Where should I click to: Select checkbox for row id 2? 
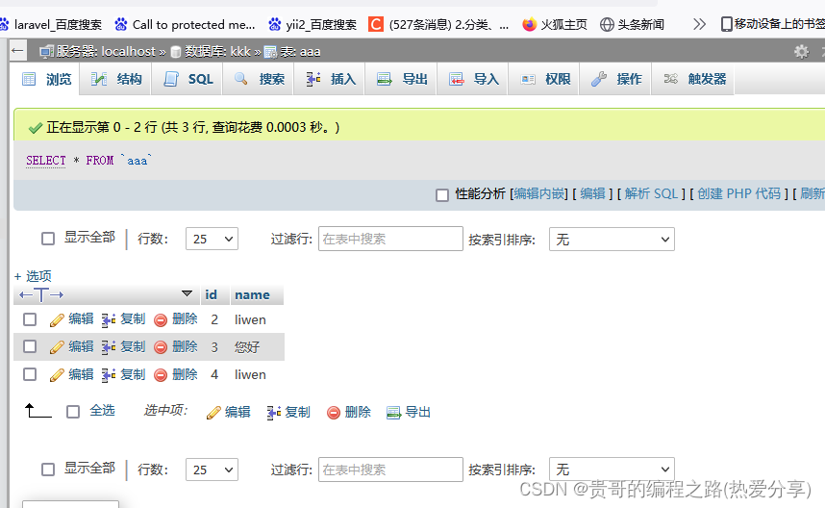[30, 319]
